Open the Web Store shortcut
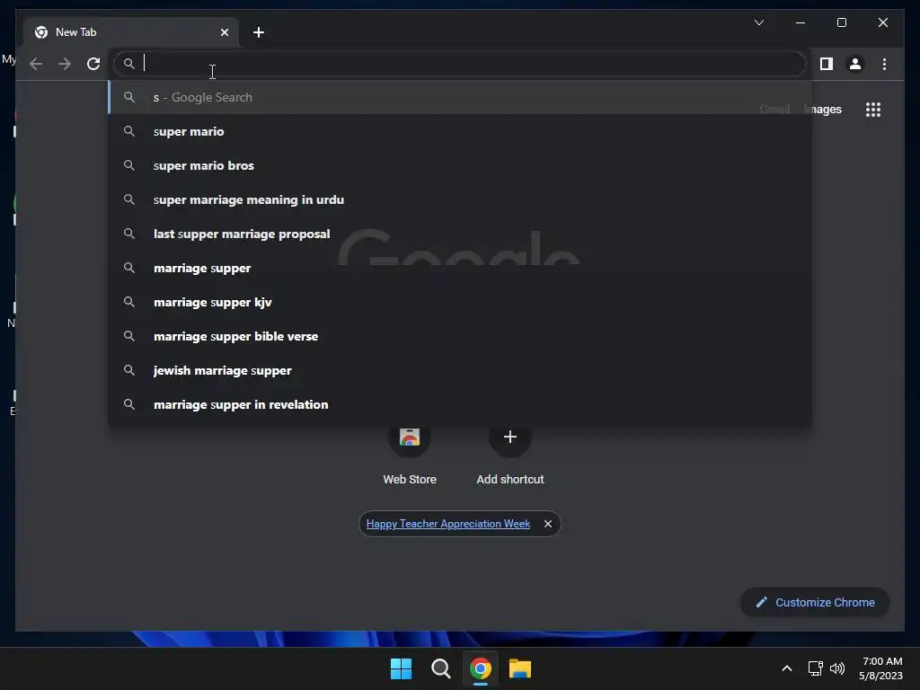Image resolution: width=920 pixels, height=690 pixels. click(x=410, y=455)
